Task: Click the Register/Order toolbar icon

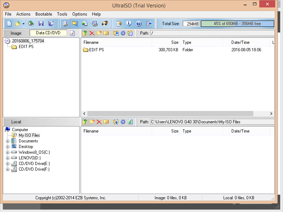Action: coord(119,24)
